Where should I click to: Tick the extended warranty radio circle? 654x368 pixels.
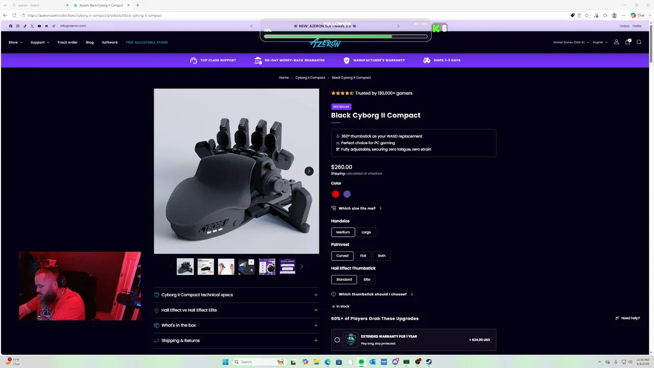[x=337, y=340]
